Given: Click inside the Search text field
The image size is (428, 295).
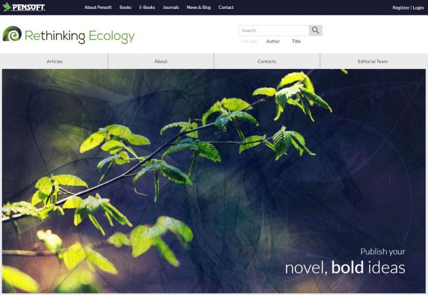Looking at the screenshot, I should (x=274, y=30).
